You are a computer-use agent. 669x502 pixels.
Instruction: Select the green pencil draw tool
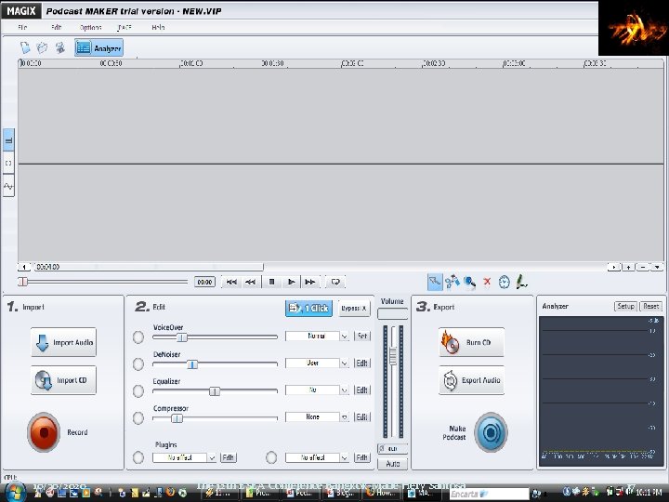521,282
